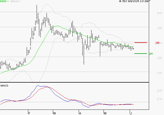
Task: Click the MACD panel label
Action: coord(4,86)
